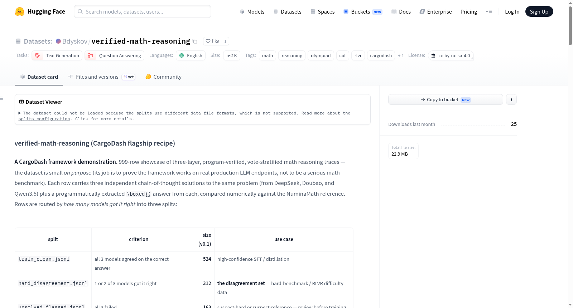Open the Datasets page
The height and width of the screenshot is (308, 573).
(x=288, y=11)
